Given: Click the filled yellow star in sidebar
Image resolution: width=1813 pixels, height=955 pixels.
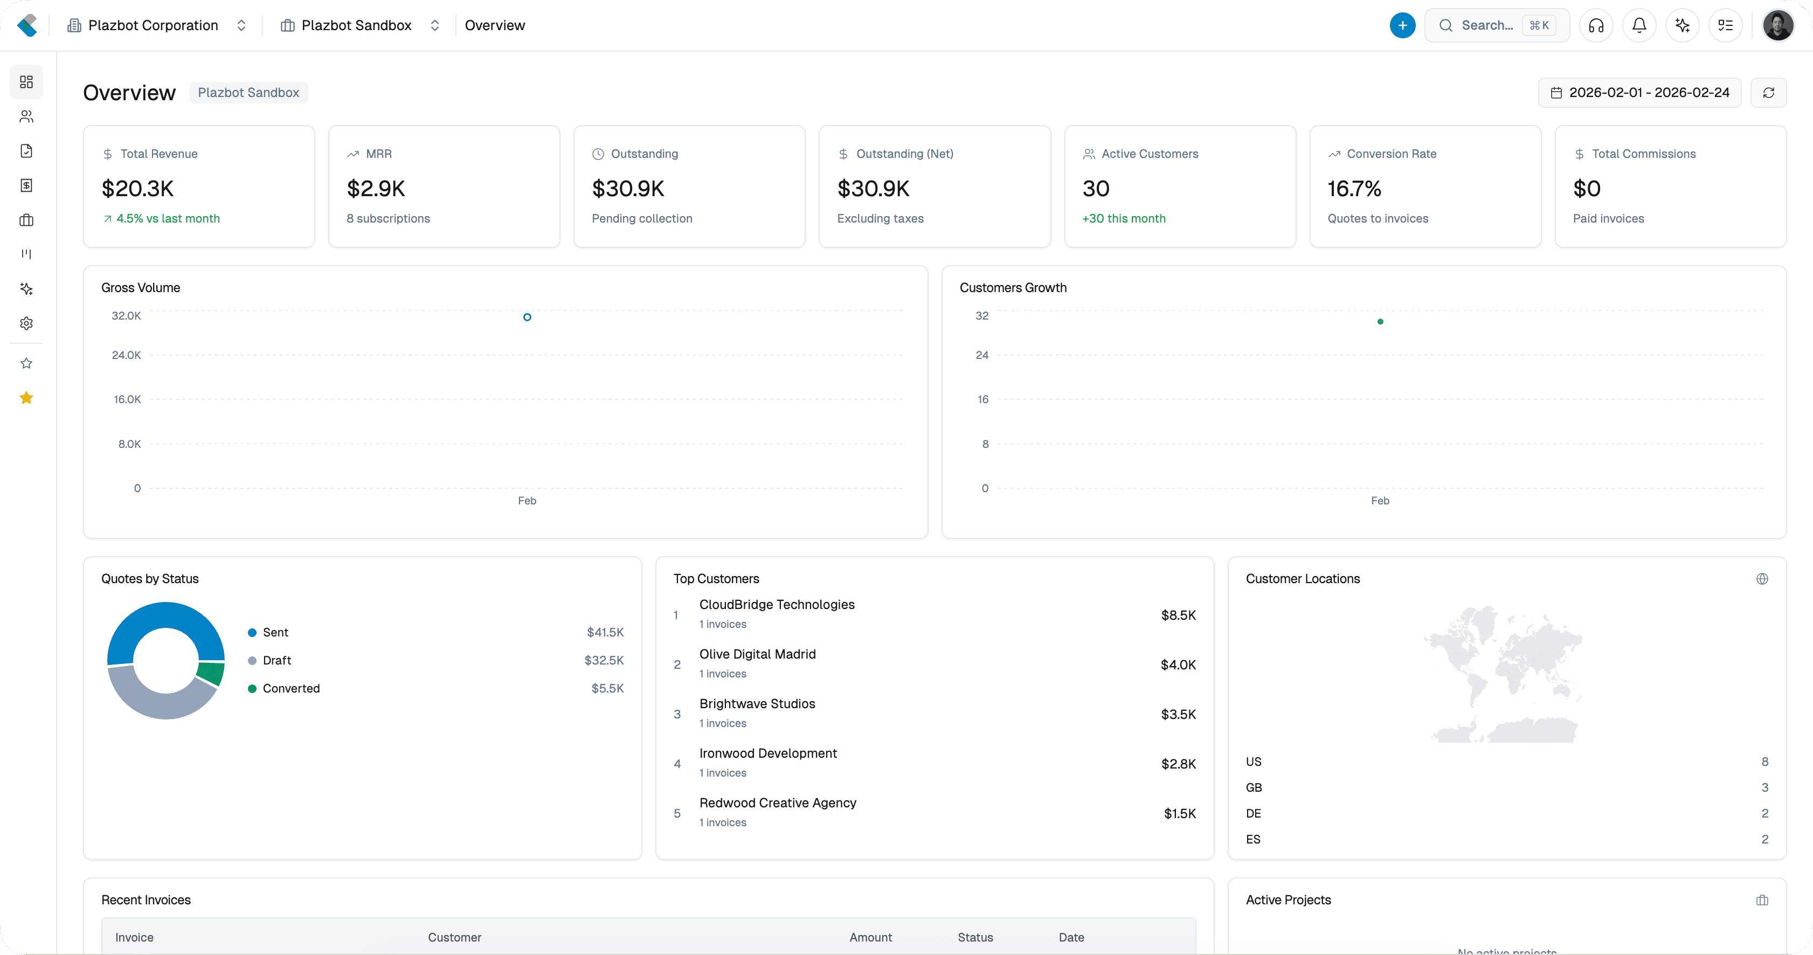Looking at the screenshot, I should point(26,398).
